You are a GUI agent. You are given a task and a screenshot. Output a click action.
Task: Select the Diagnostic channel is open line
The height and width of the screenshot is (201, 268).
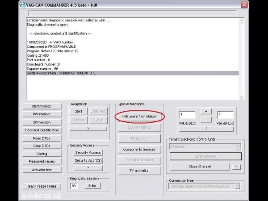click(133, 25)
